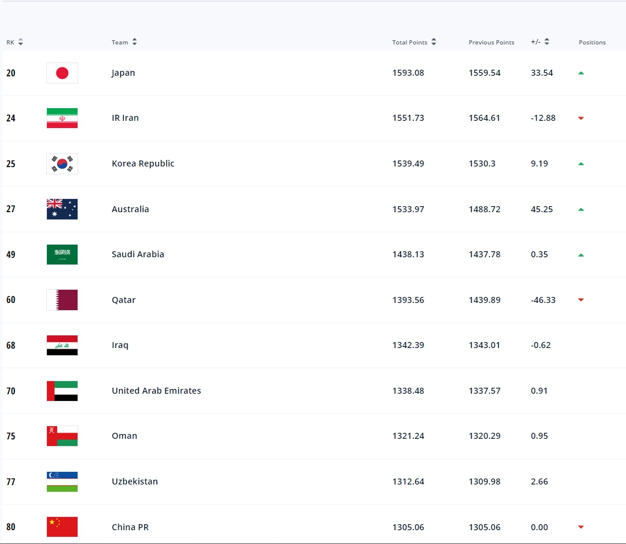Click the Japan flag icon
626x544 pixels.
pos(62,73)
